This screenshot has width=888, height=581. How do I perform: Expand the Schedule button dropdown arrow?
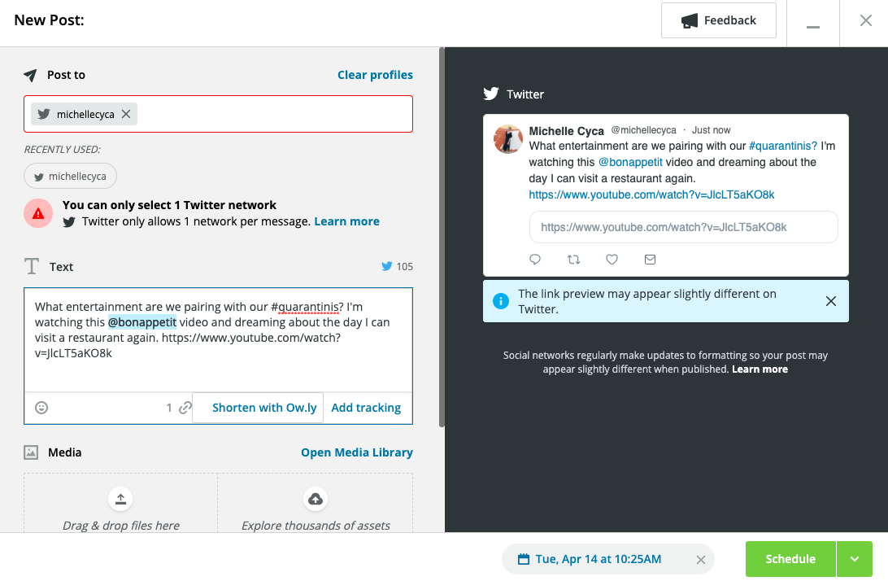(854, 559)
